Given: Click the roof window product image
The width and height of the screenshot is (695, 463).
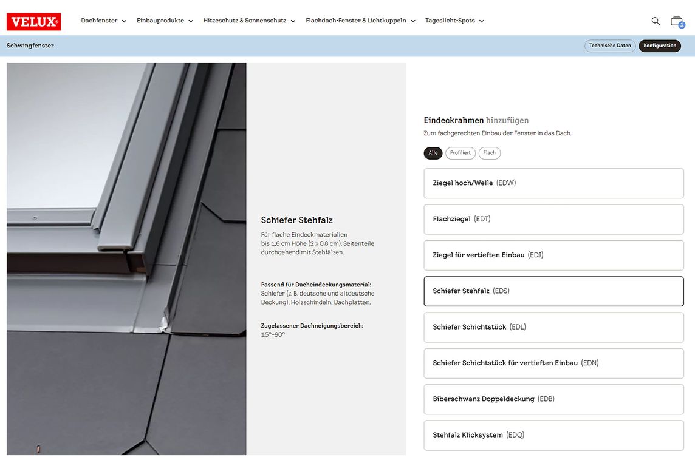Looking at the screenshot, I should point(126,259).
